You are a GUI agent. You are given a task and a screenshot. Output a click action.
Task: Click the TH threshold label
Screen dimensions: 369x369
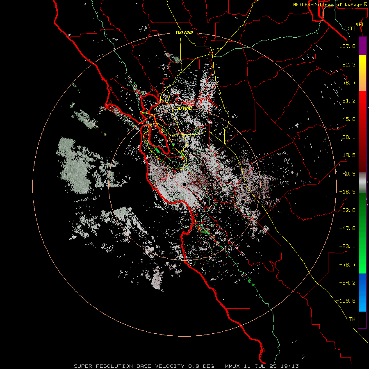352,319
